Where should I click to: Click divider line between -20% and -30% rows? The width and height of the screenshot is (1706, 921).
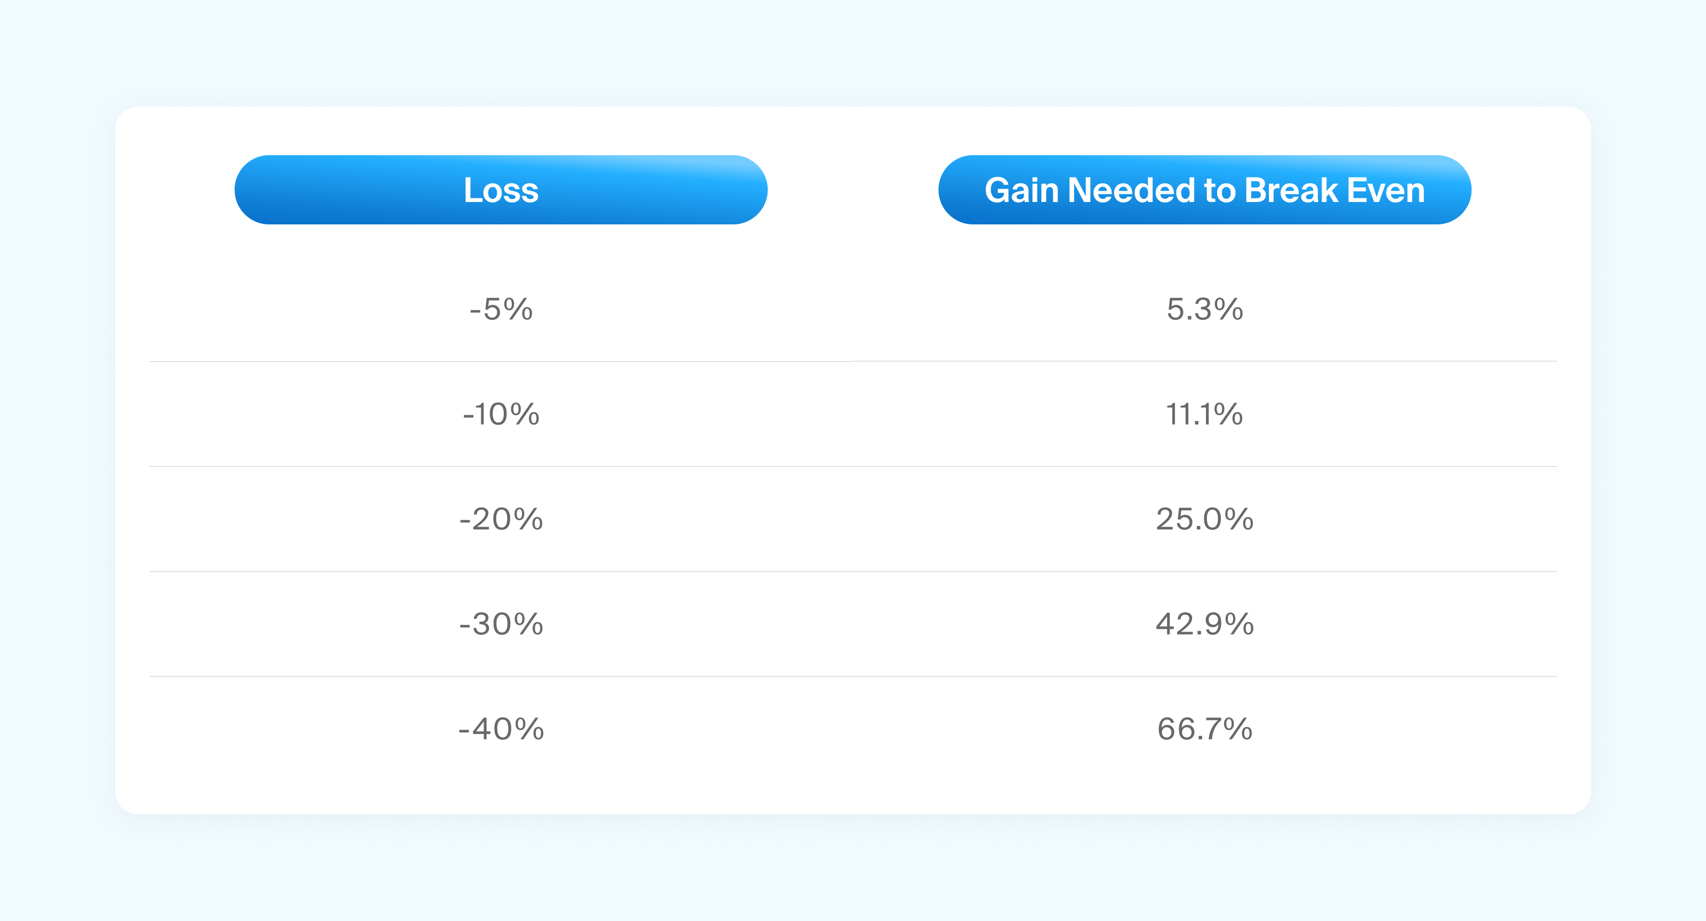pyautogui.click(x=853, y=571)
